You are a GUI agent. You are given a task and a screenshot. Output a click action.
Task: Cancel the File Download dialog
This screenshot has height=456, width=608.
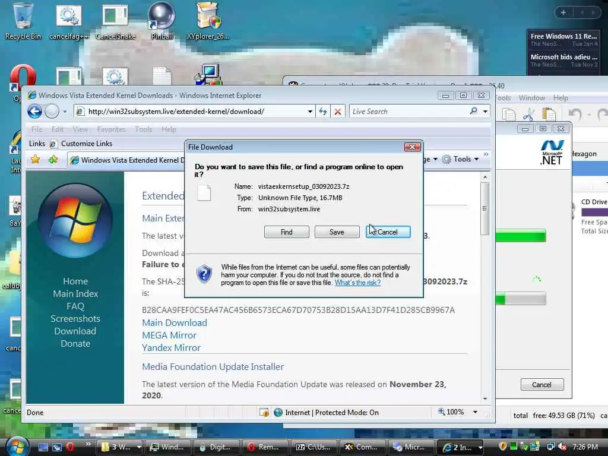pyautogui.click(x=388, y=232)
